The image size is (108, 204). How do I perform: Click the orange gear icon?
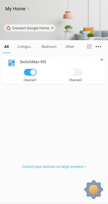click(x=93, y=189)
